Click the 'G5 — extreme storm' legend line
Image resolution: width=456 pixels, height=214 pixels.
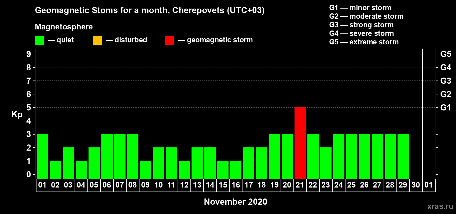pos(364,42)
